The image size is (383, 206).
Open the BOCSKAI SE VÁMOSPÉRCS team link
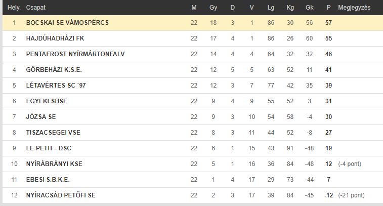pos(67,23)
